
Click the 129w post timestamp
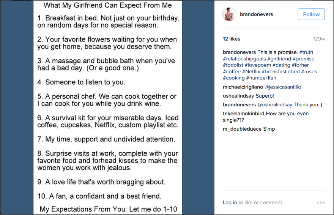click(319, 39)
